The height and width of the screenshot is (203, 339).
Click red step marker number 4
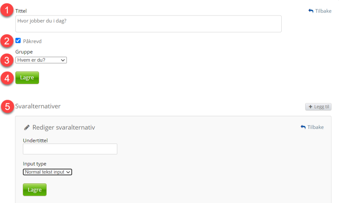7,78
